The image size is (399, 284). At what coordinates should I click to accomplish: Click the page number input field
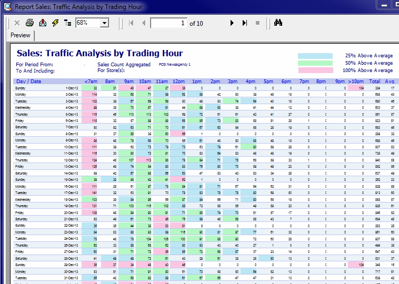168,23
